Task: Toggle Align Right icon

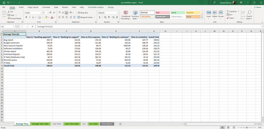Action: (66, 17)
